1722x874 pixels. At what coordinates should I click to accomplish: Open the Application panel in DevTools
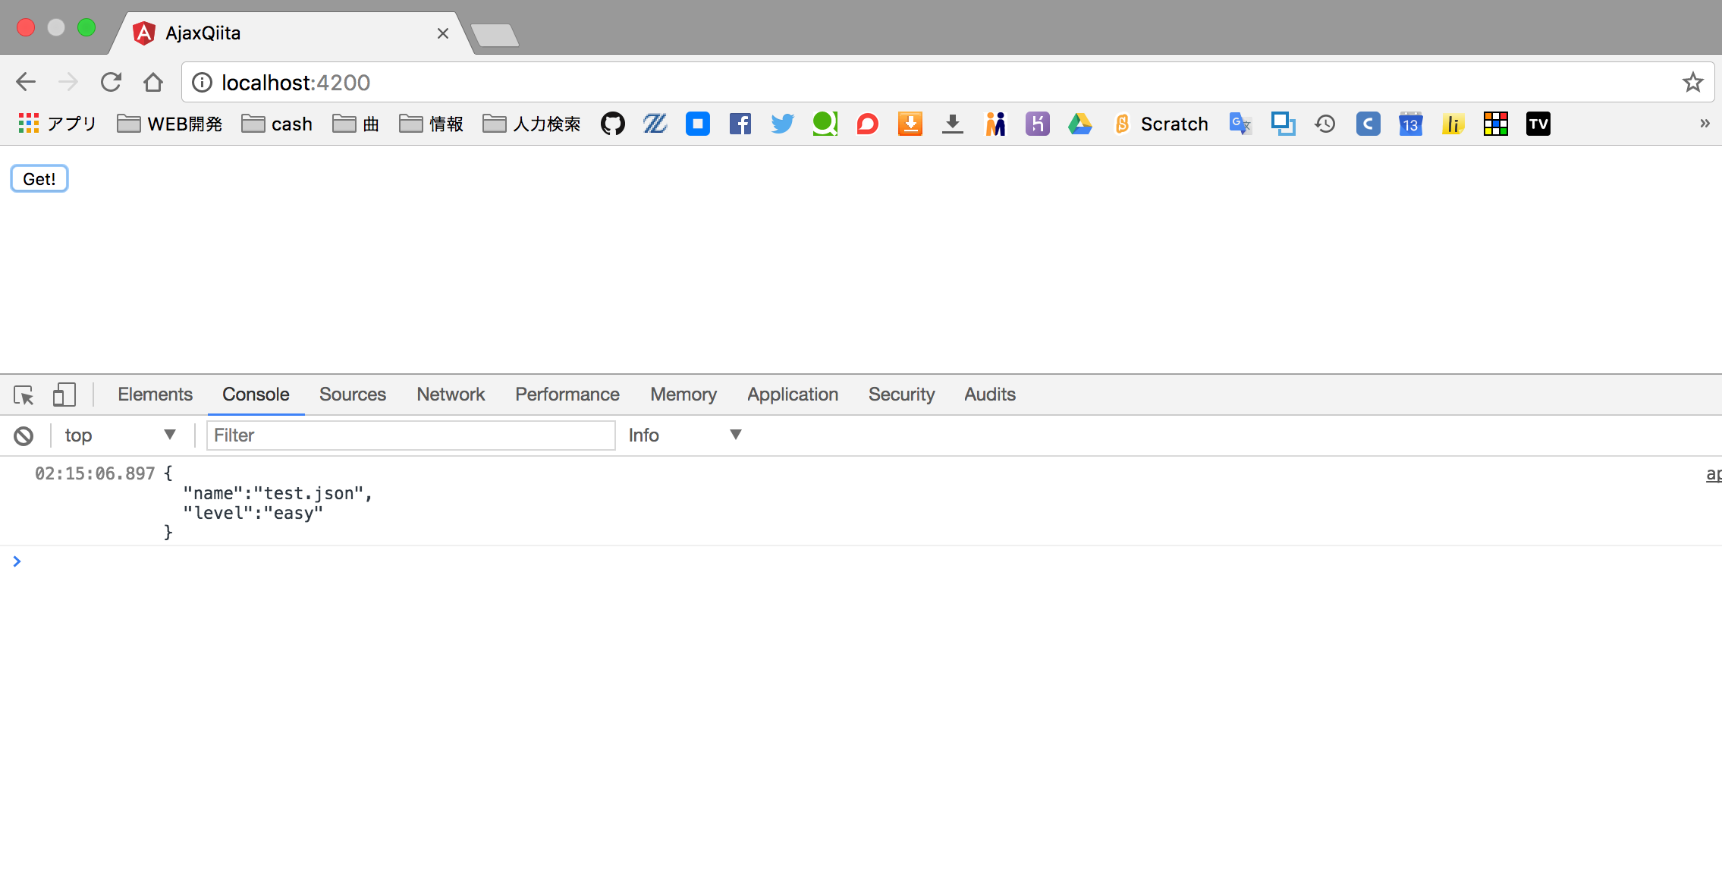[791, 394]
